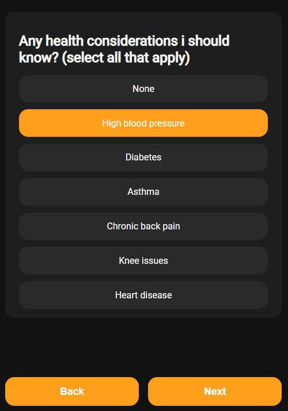Pick the back pain condition

tap(143, 226)
